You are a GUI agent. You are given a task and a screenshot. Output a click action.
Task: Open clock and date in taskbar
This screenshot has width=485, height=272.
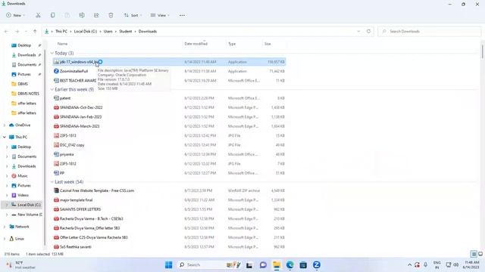coord(471,265)
